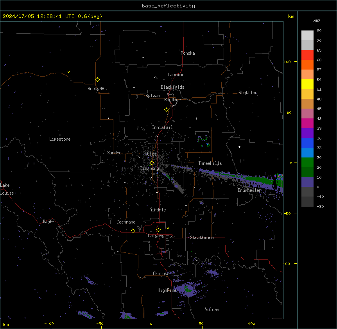Choose the purple 39 dBZ legend swatch
The image size is (337, 329).
point(307,133)
